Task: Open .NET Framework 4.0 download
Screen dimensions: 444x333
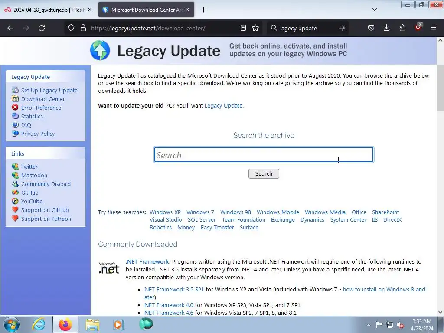Action: click(168, 305)
